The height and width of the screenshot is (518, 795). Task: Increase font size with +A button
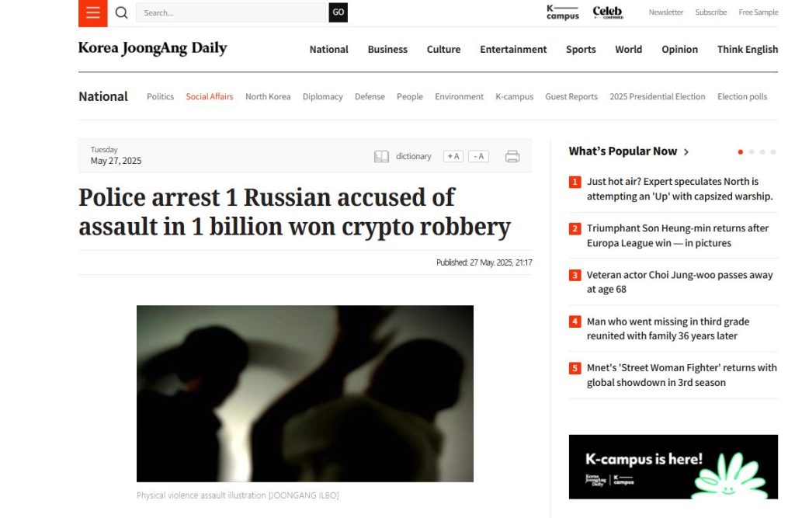tap(453, 157)
